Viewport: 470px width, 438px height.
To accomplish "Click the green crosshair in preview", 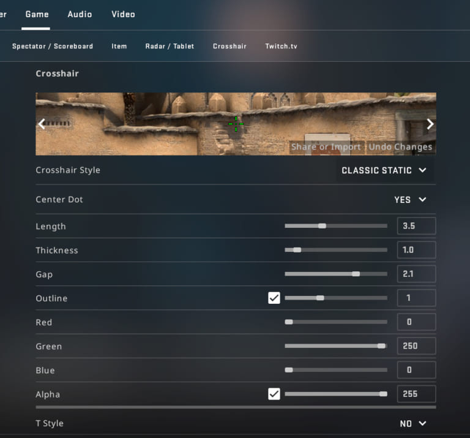I will coord(236,124).
